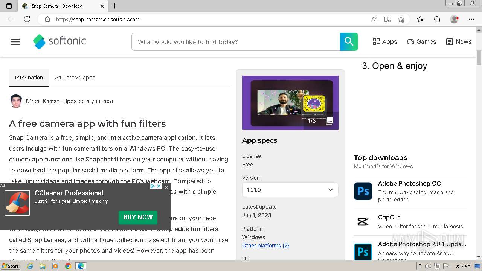The height and width of the screenshot is (271, 482).
Task: Open the Apps section
Action: click(x=385, y=42)
